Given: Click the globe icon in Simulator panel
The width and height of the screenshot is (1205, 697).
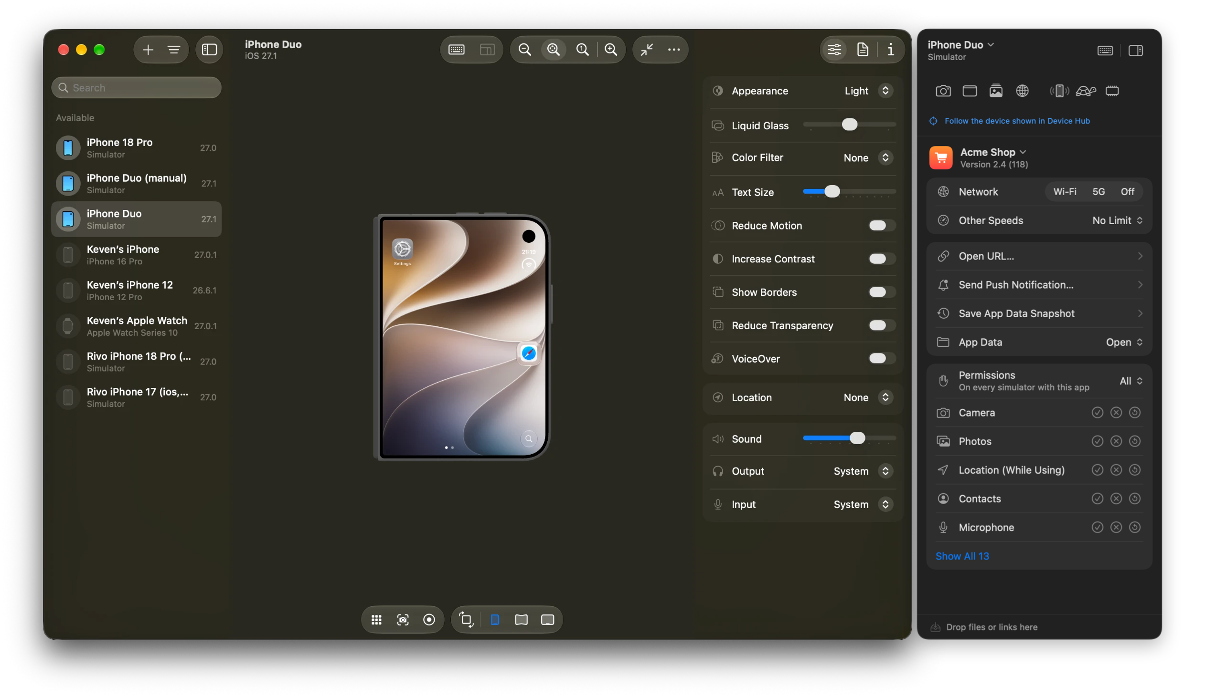Looking at the screenshot, I should coord(1022,91).
